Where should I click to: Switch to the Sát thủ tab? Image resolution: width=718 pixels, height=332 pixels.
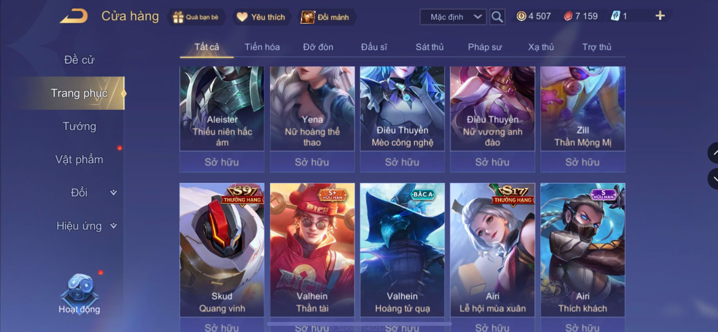click(x=429, y=47)
